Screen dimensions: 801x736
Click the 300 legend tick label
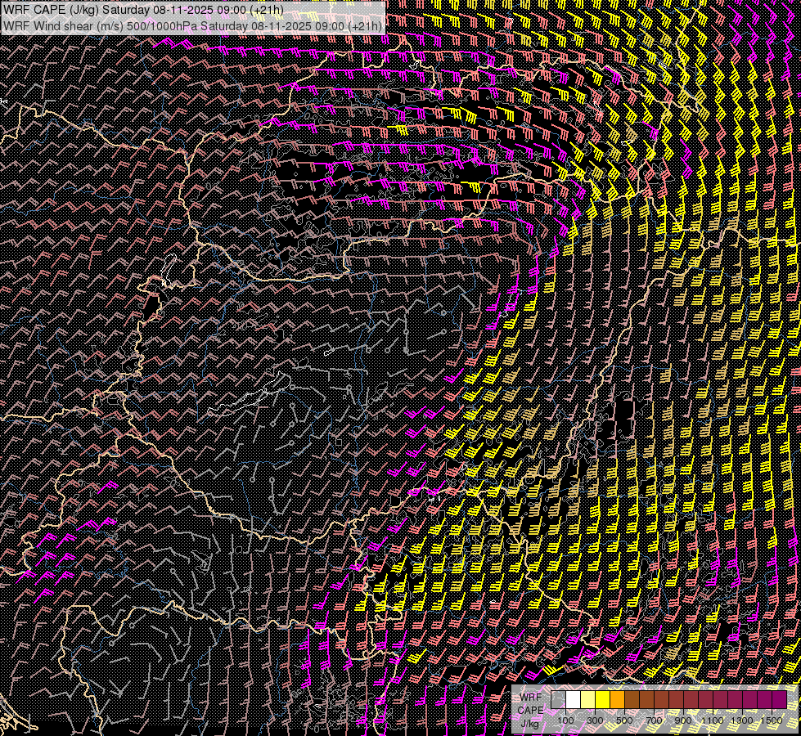(595, 720)
